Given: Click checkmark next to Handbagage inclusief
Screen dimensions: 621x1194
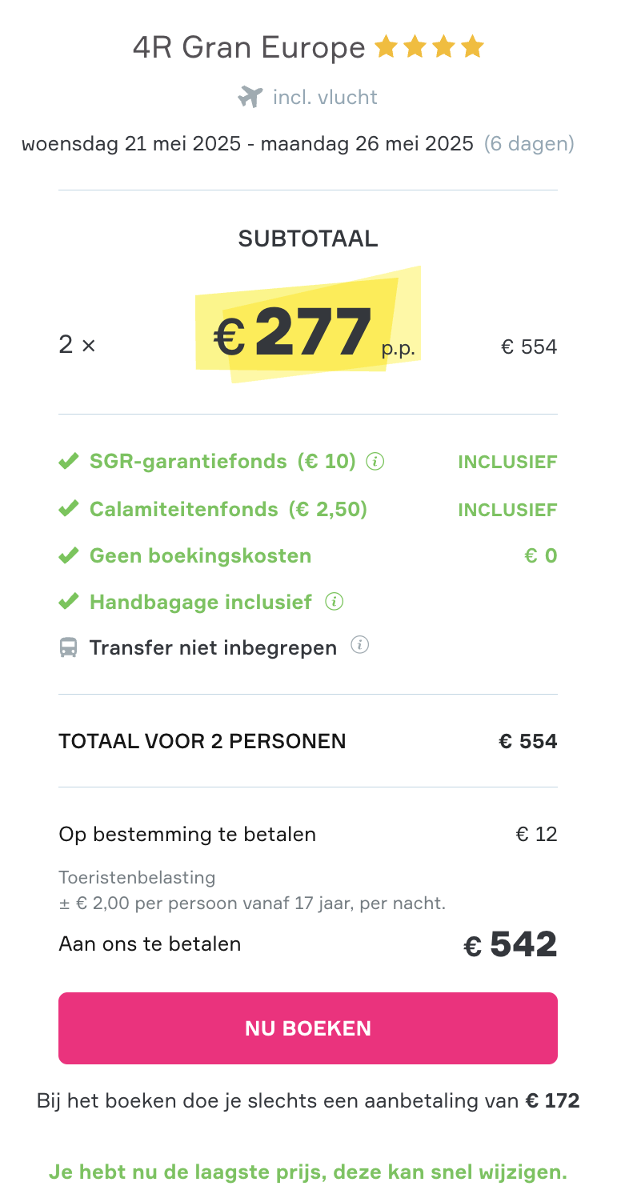Looking at the screenshot, I should (69, 602).
